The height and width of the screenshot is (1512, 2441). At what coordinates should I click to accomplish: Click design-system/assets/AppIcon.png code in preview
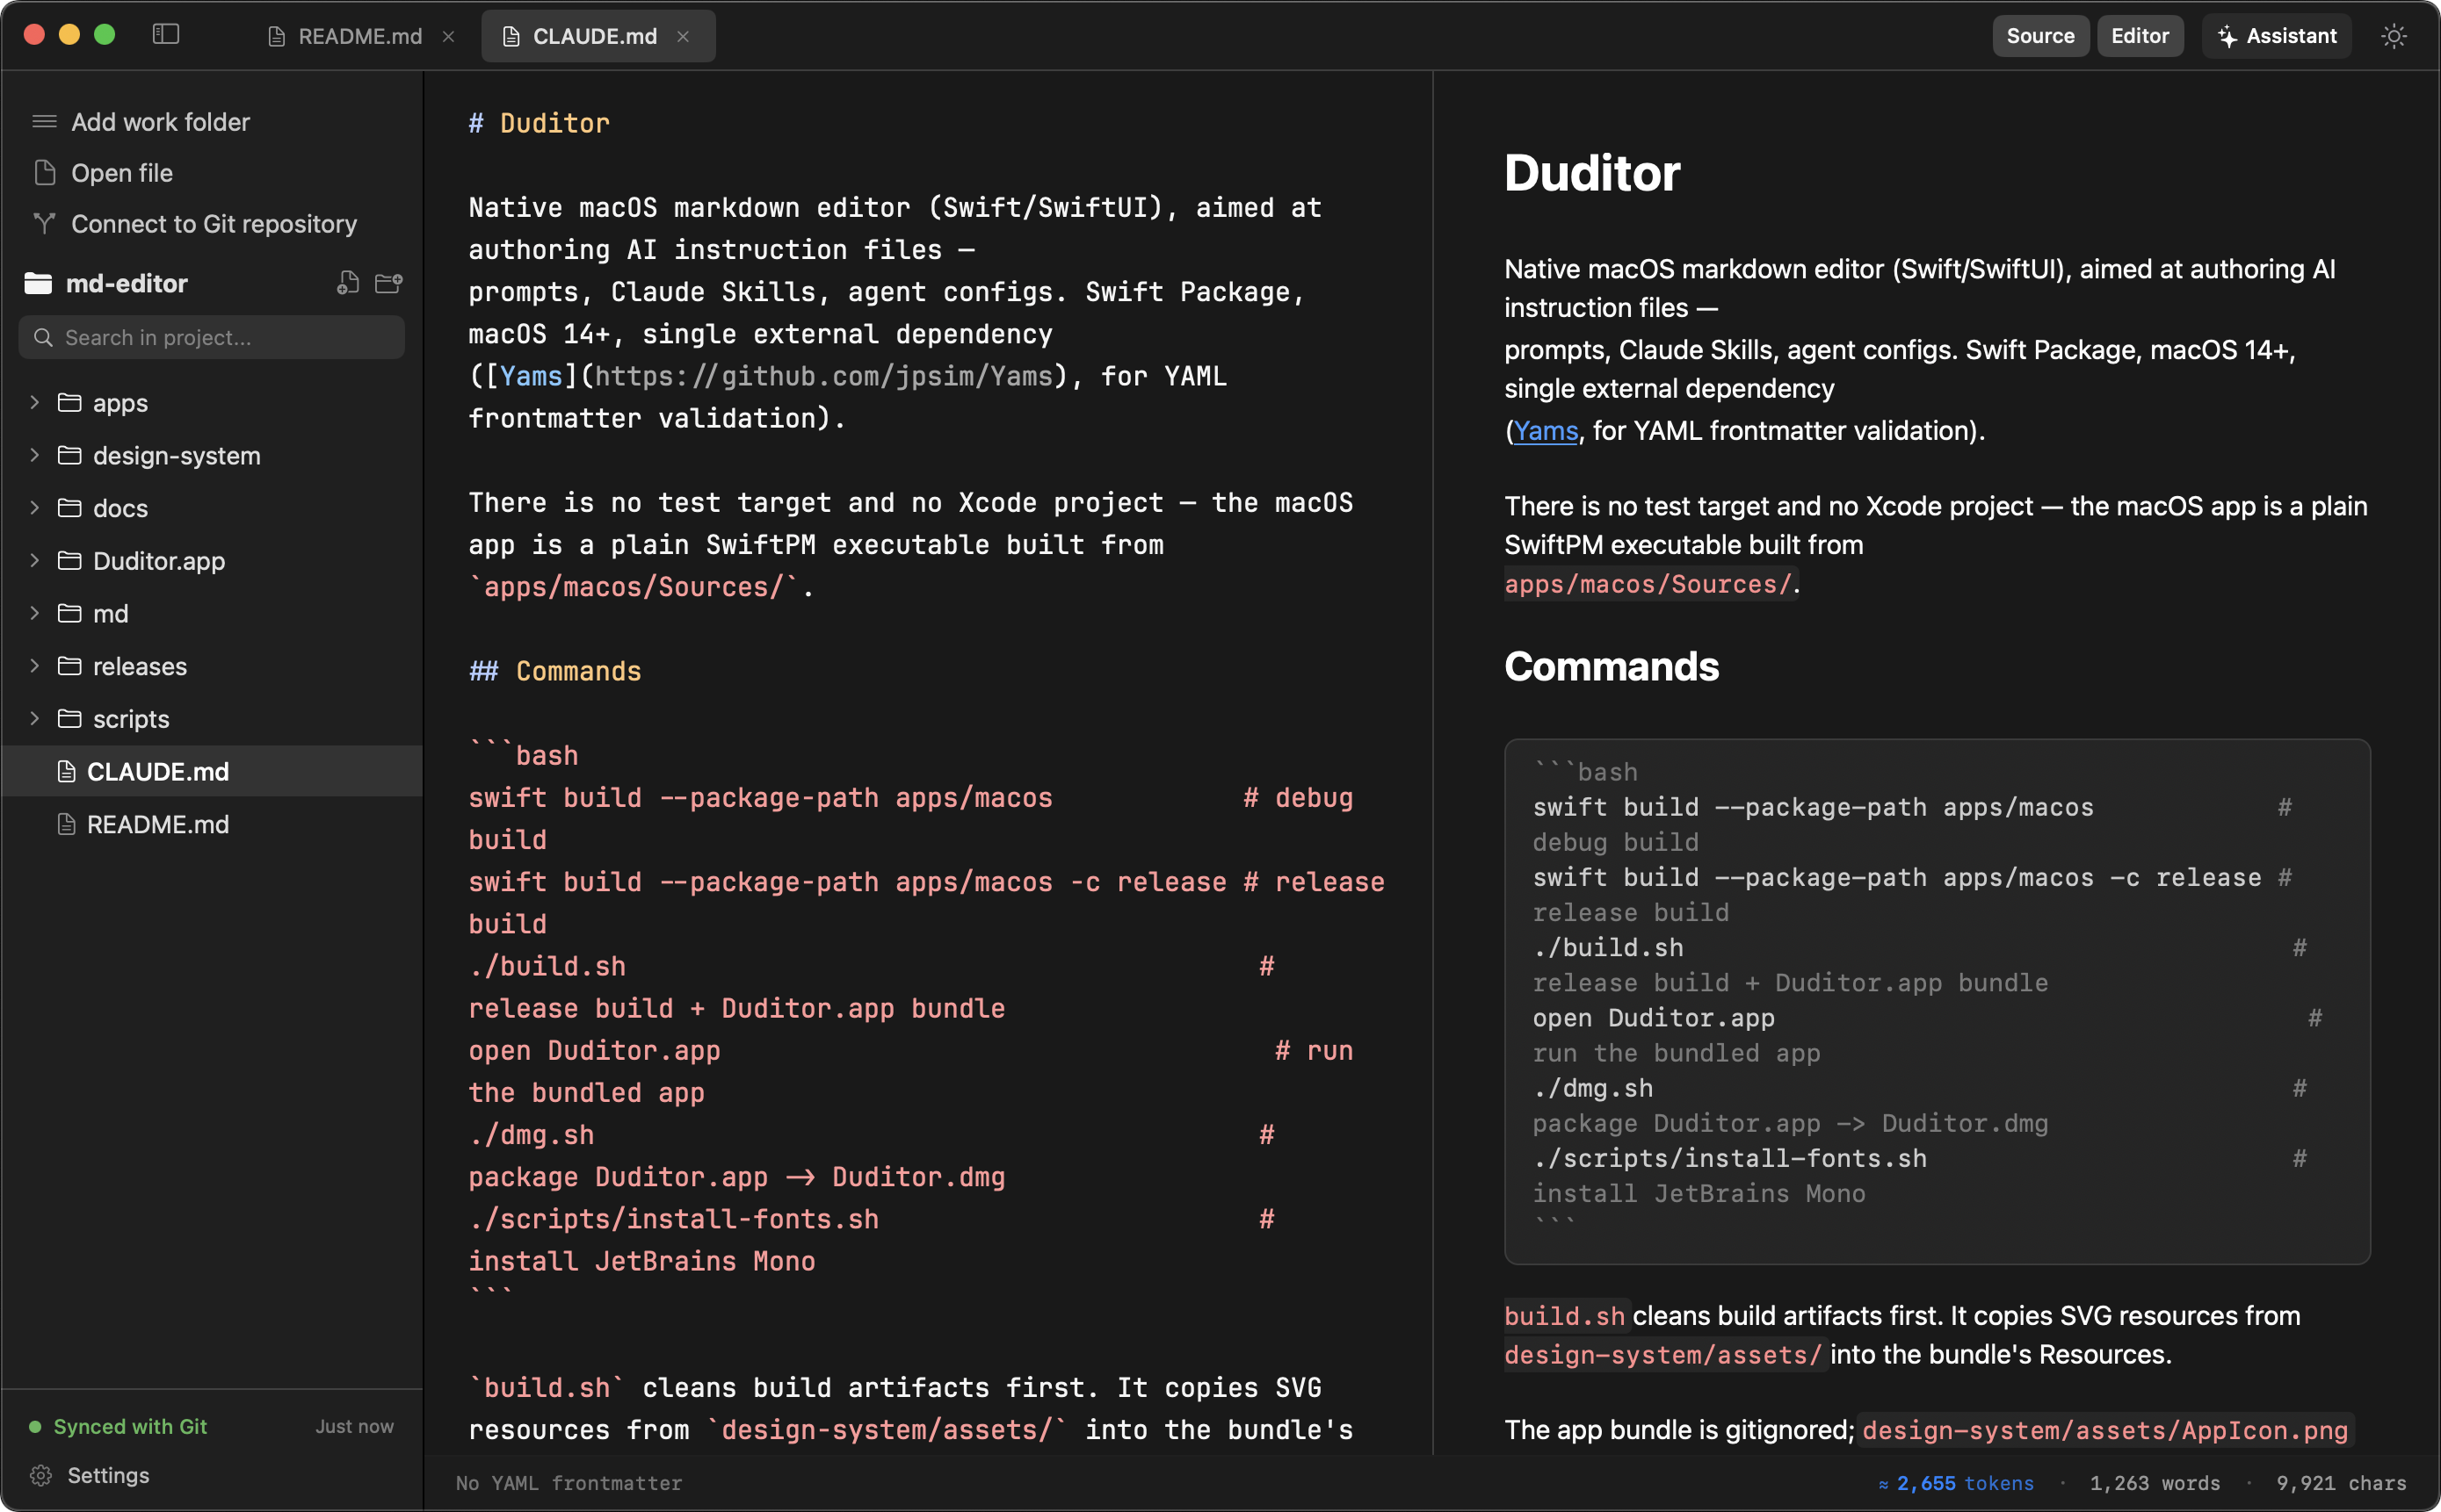(2104, 1430)
